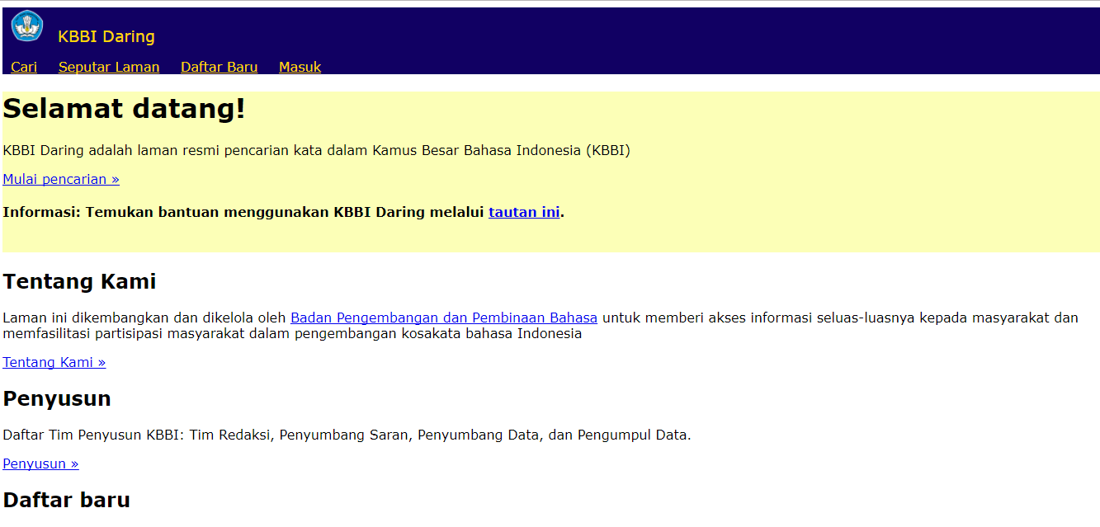Viewport: 1100px width, 527px height.
Task: Click the 'KBBI Daring adalah laman resmi' sentence
Action: pos(317,150)
